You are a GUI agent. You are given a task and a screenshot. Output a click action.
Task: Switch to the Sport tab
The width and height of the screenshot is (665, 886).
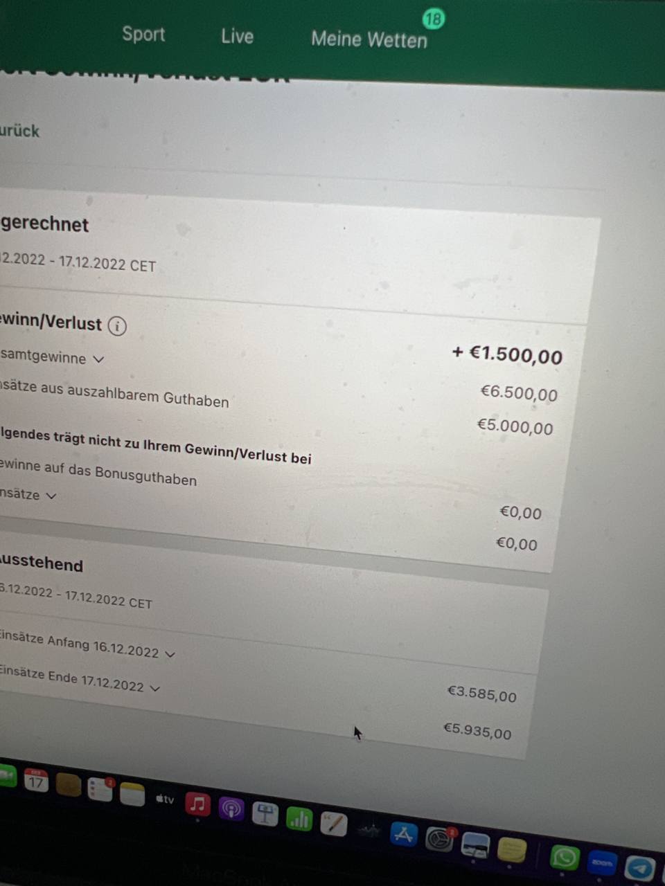coord(143,34)
